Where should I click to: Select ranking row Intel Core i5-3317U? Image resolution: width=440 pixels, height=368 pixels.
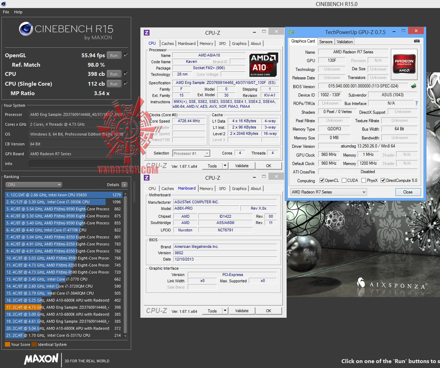(63, 335)
